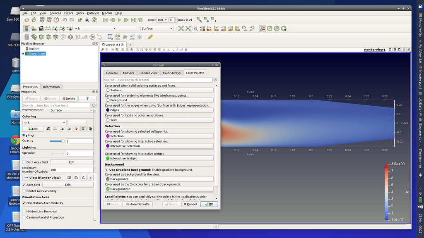The width and height of the screenshot is (424, 238).
Task: Click the Settings search field
Action: point(158,80)
